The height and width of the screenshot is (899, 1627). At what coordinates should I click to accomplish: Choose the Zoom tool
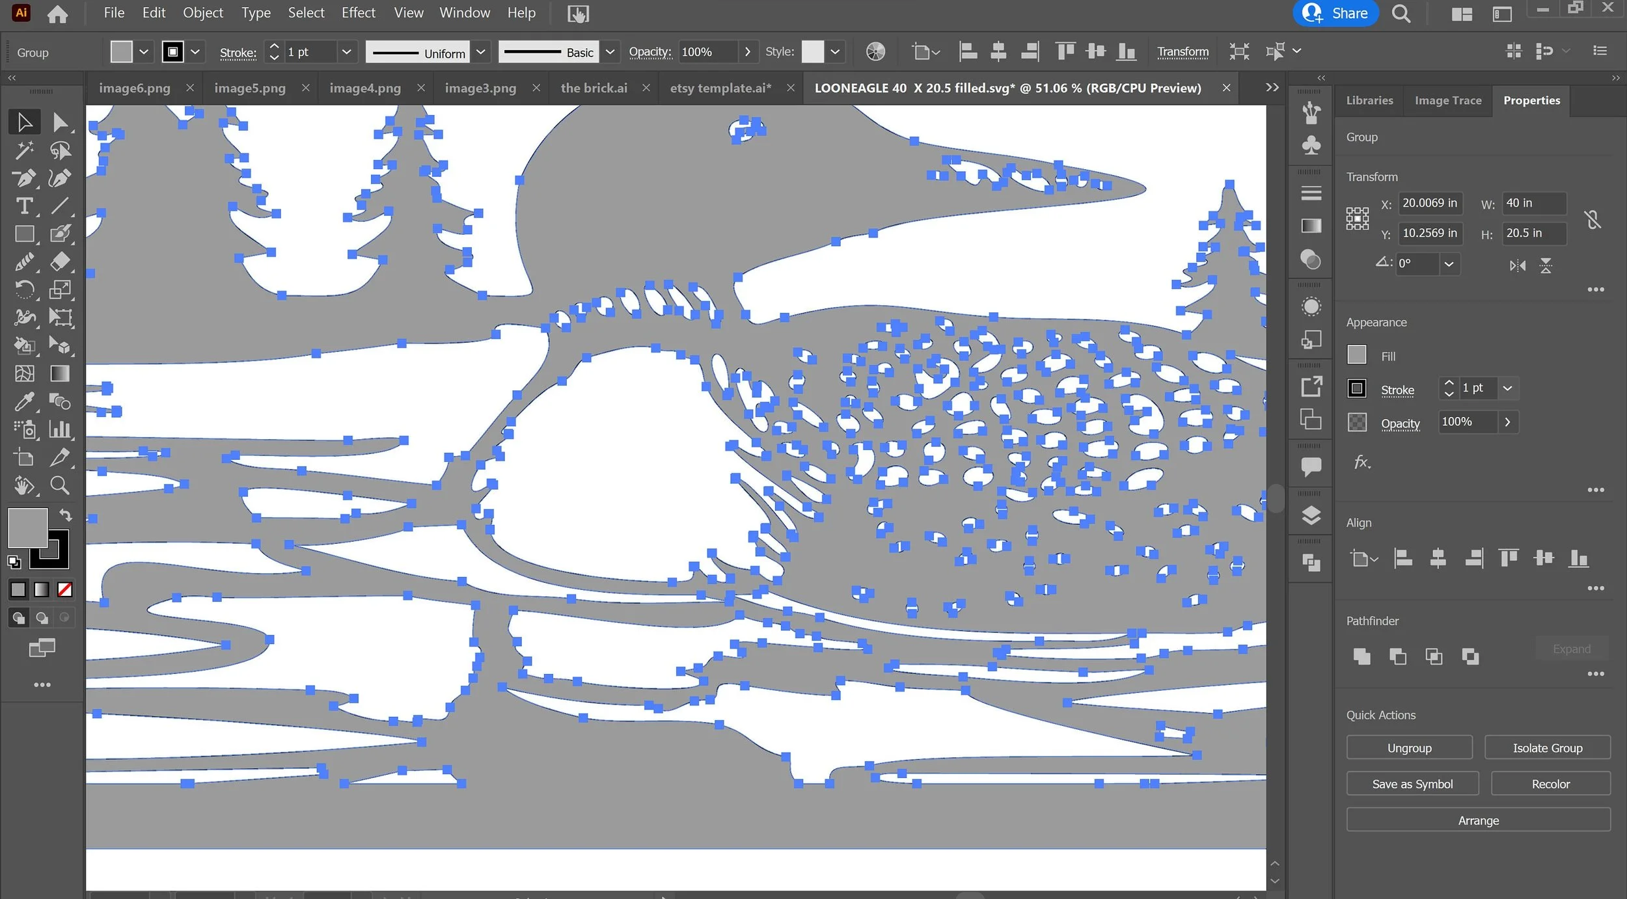click(60, 485)
